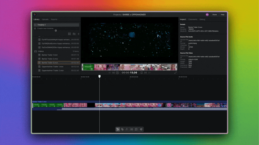The height and width of the screenshot is (145, 259).
Task: Click the fast-forward playback button
Action: click(x=149, y=73)
